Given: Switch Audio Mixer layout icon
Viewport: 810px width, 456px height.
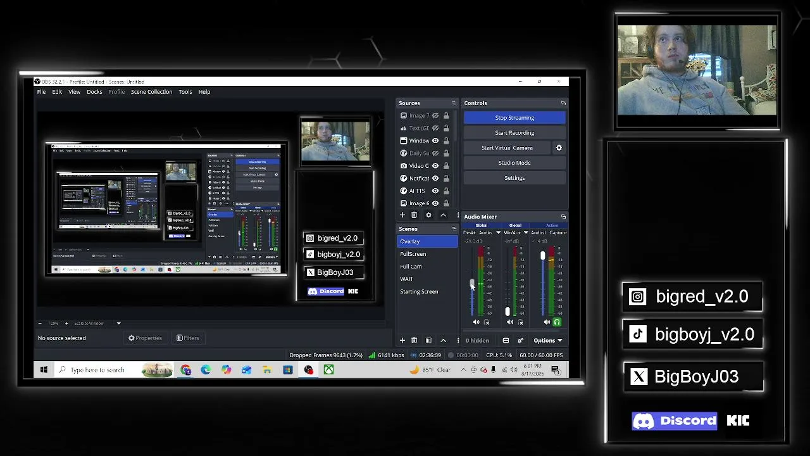Looking at the screenshot, I should [x=506, y=341].
